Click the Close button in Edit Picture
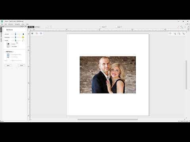 point(21,65)
